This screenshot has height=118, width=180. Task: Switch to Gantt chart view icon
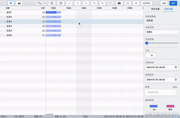coord(11,3)
